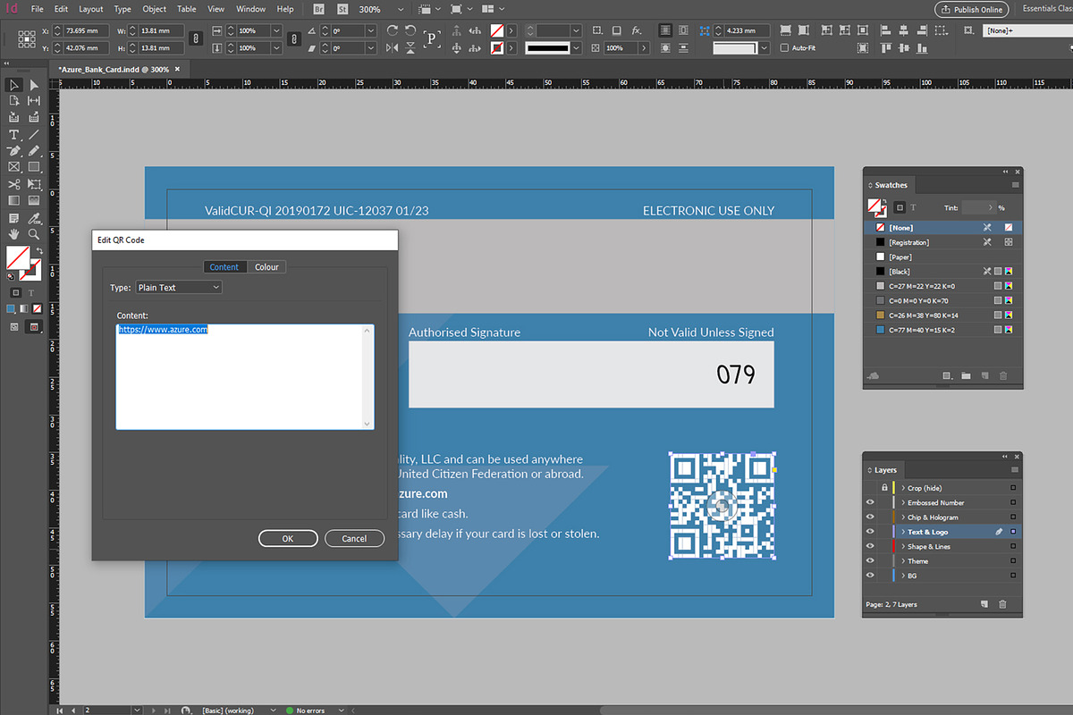Image resolution: width=1073 pixels, height=715 pixels.
Task: Open Adobe Bridge (Br icon)
Action: coord(320,9)
